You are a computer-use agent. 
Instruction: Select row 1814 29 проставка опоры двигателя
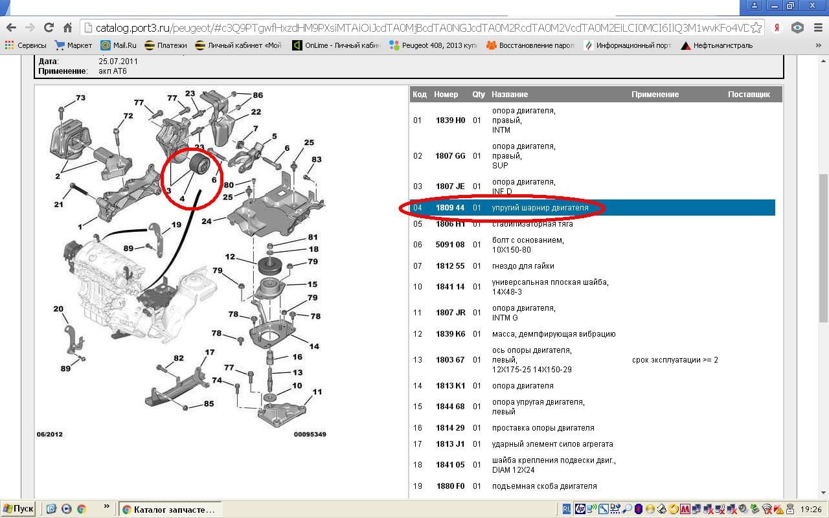tap(593, 428)
